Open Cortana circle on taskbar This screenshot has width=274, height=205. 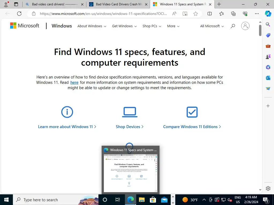[x=105, y=200]
